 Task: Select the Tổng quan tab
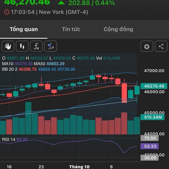24,29
